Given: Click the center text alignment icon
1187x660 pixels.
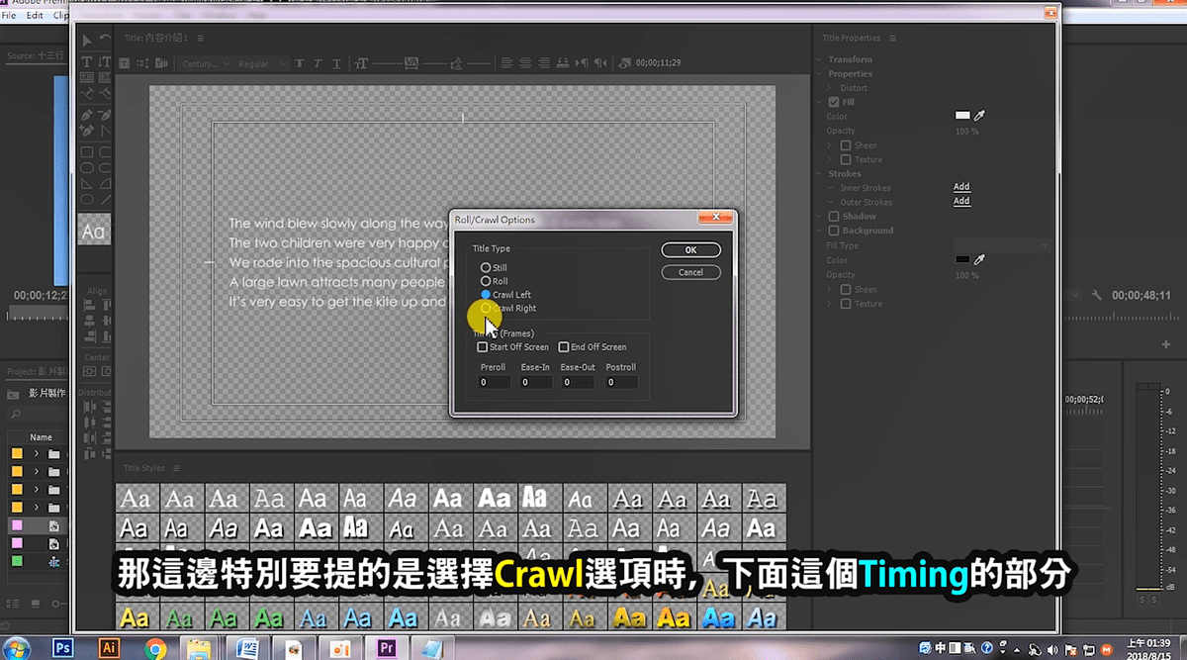Looking at the screenshot, I should coord(525,63).
